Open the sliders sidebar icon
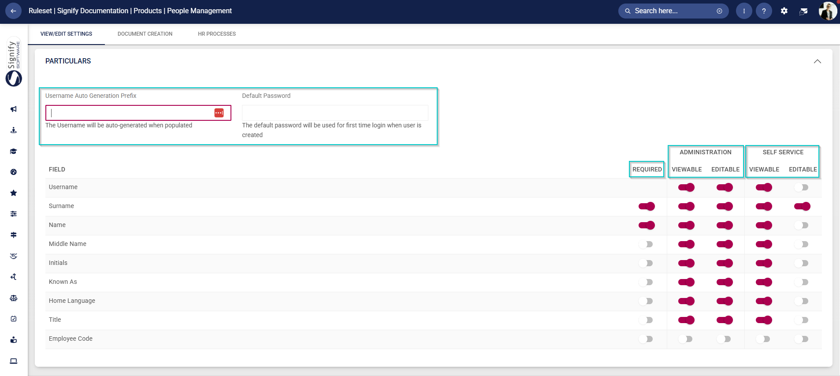The width and height of the screenshot is (840, 376). [x=14, y=214]
